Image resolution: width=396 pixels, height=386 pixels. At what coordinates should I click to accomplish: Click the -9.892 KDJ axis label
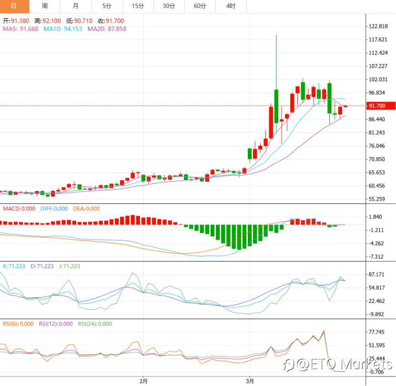pyautogui.click(x=376, y=315)
